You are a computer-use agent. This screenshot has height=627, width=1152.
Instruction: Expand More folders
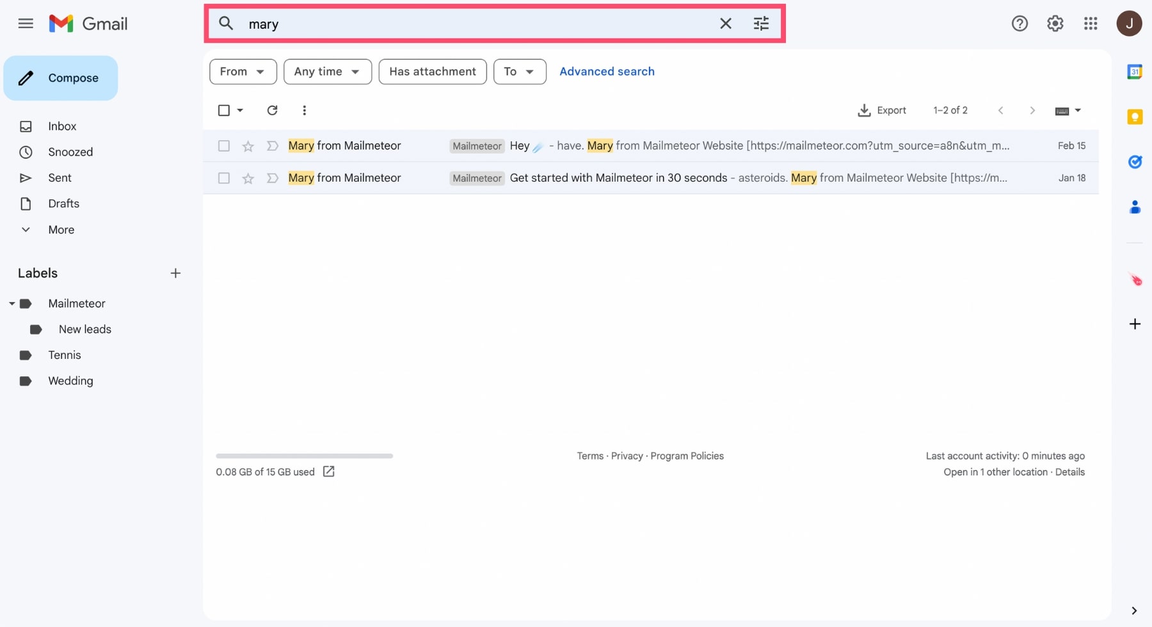point(61,230)
